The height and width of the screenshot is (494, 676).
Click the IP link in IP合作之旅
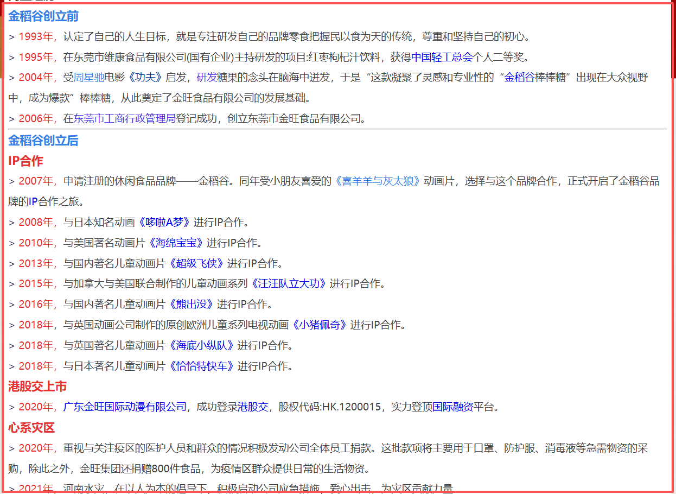point(33,201)
